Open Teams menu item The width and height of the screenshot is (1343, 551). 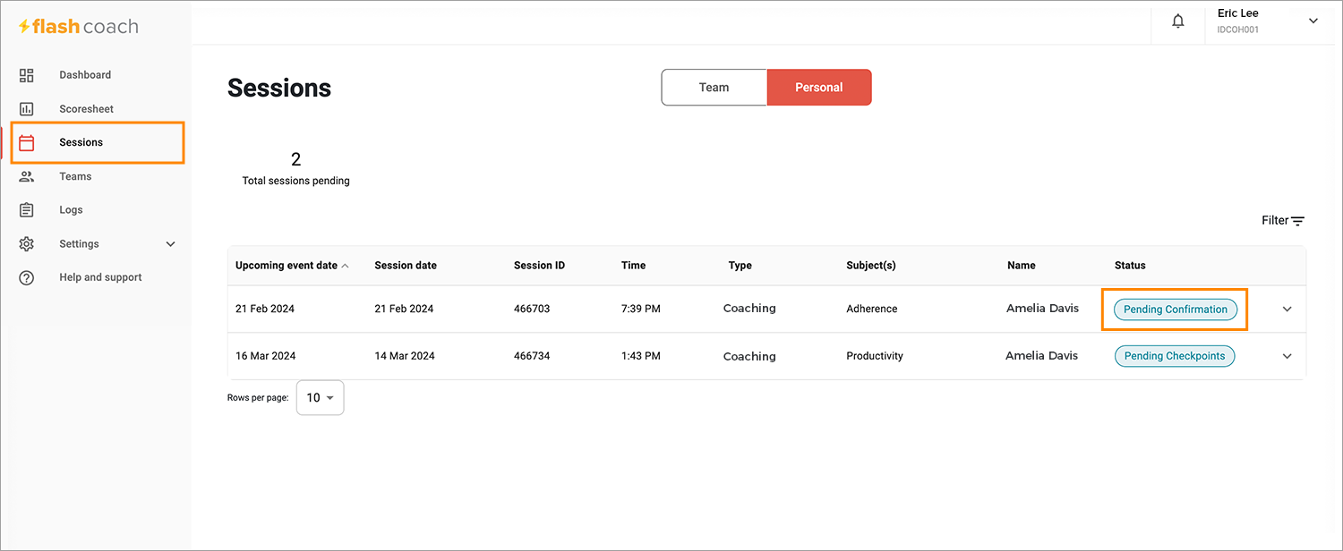coord(75,176)
